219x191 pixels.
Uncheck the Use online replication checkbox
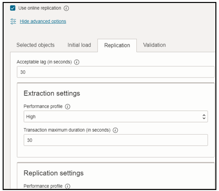[x=13, y=8]
